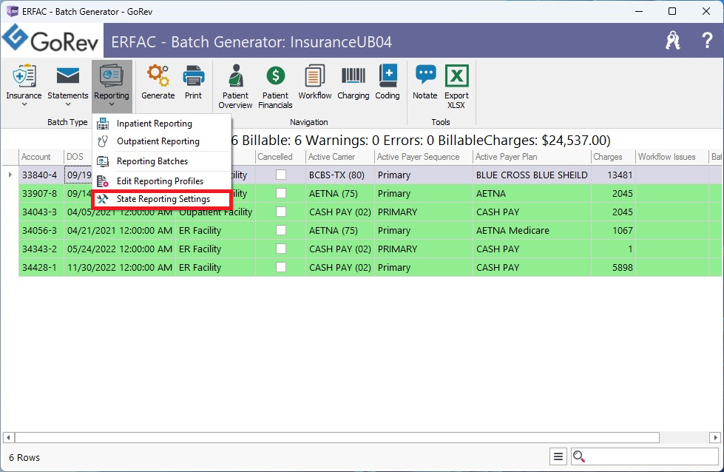Click the Print icon
This screenshot has width=724, height=472.
[x=194, y=81]
